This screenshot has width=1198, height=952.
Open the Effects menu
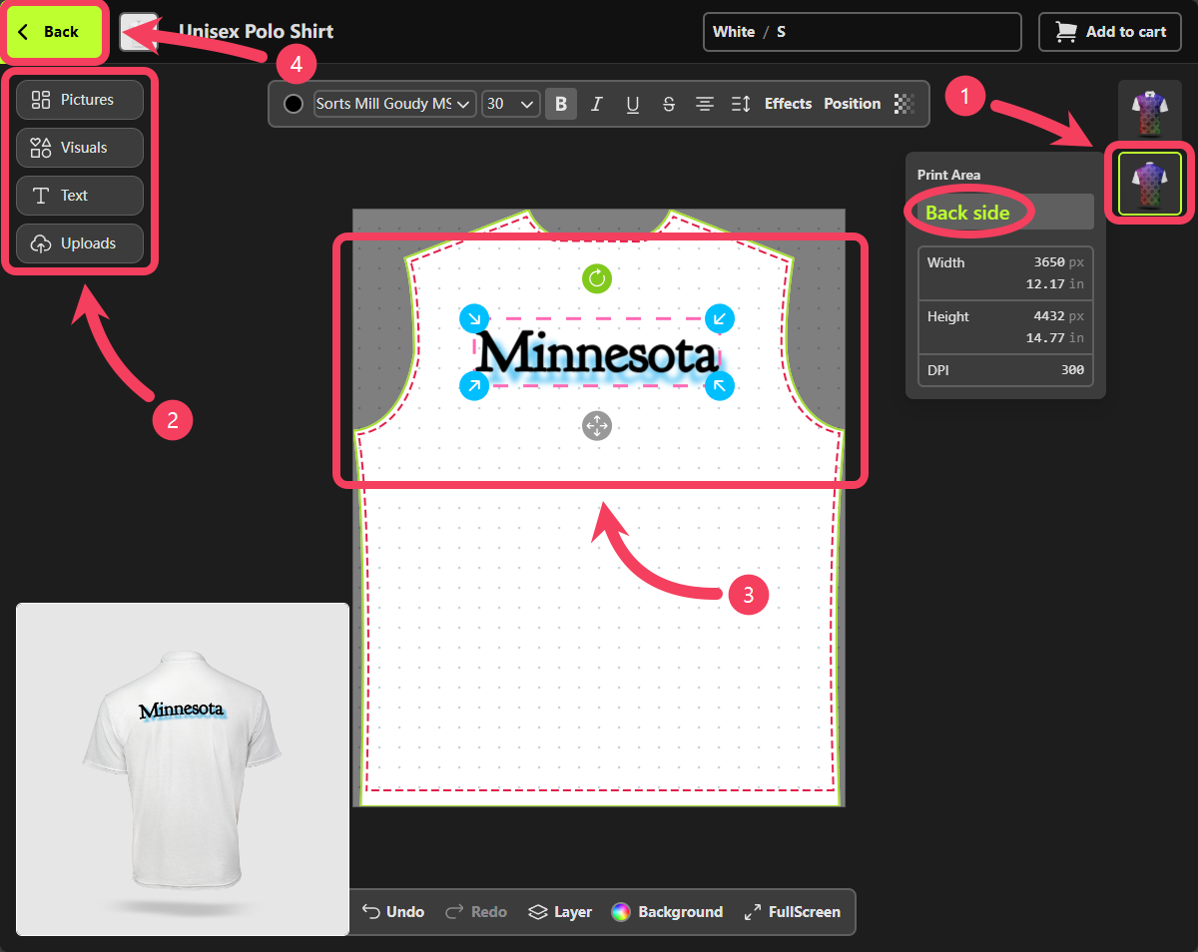point(789,104)
